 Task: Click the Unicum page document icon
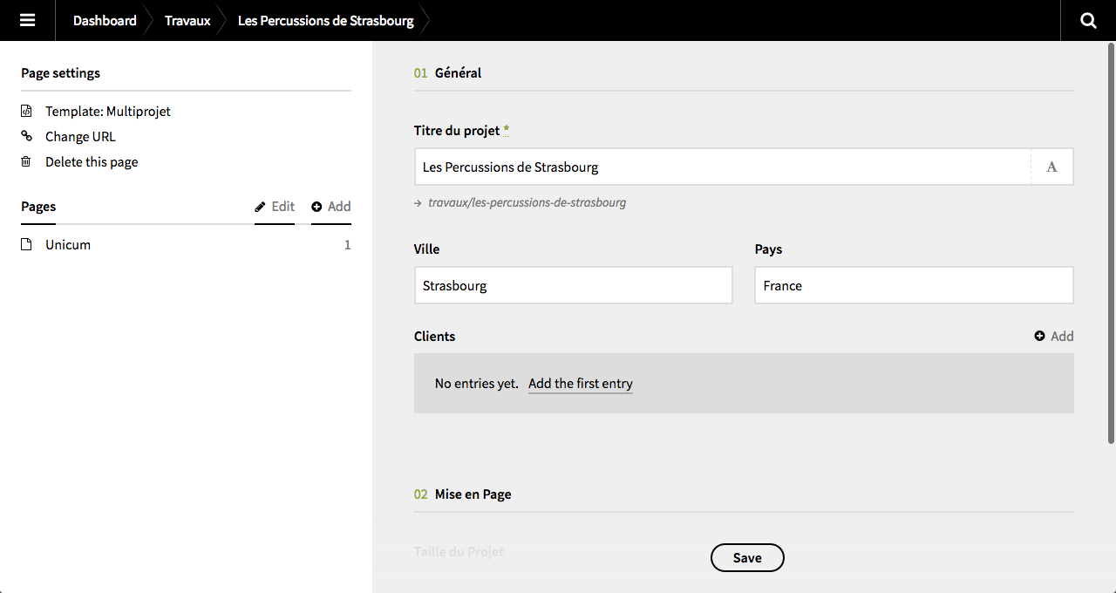point(27,245)
